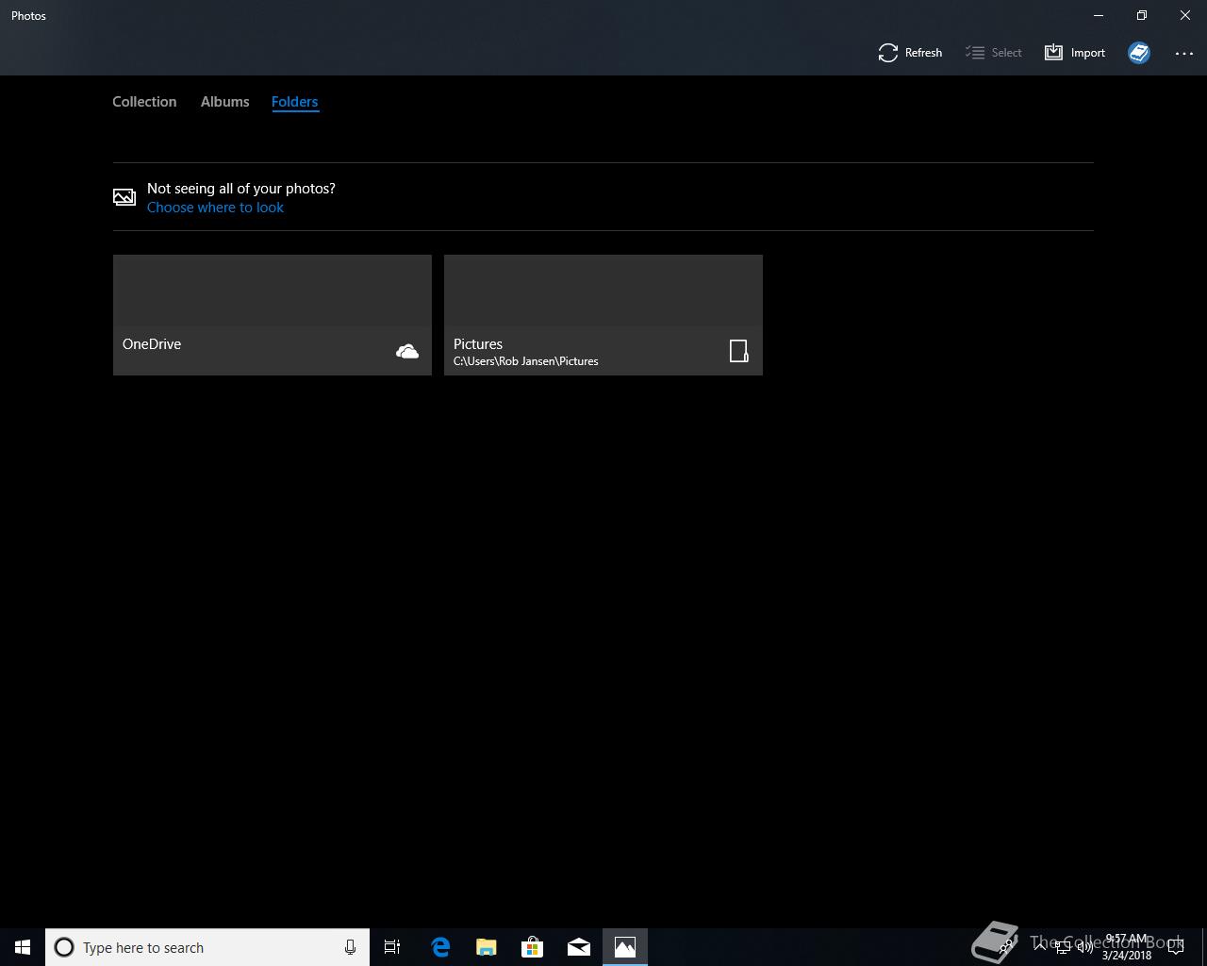Open File Explorer from taskbar
The height and width of the screenshot is (966, 1207).
487,947
